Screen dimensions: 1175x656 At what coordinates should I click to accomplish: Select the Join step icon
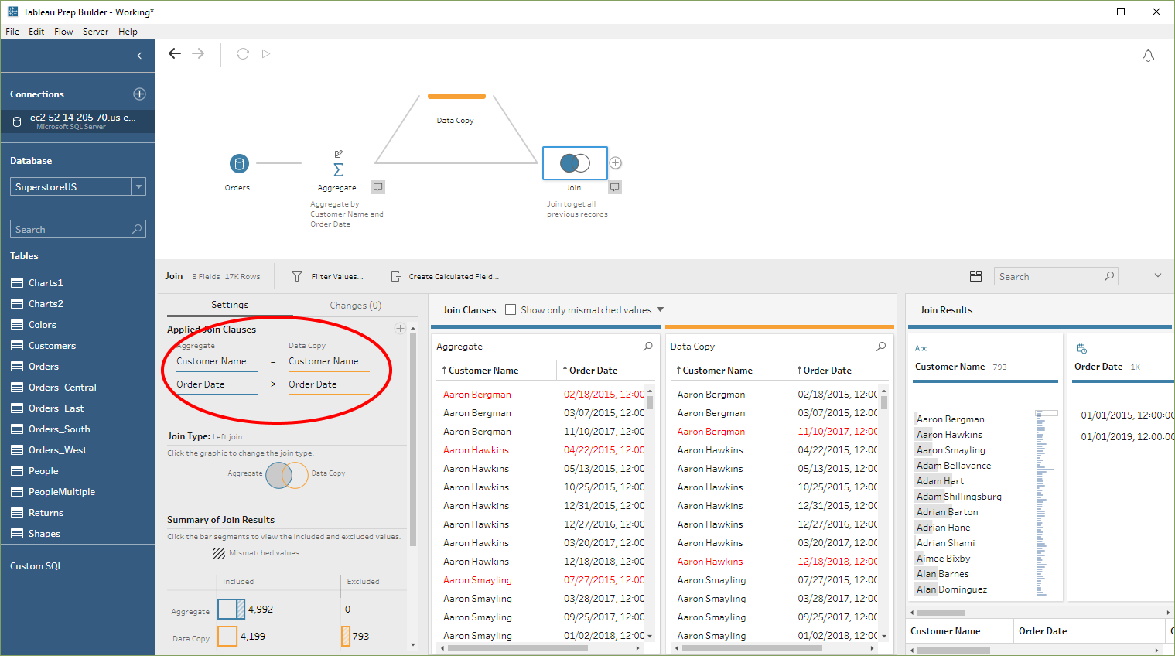pos(575,163)
